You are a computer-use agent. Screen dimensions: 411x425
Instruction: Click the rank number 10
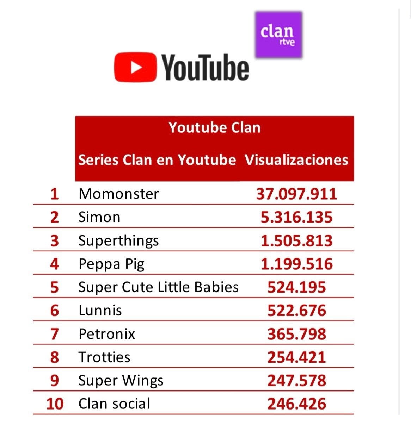click(x=55, y=404)
